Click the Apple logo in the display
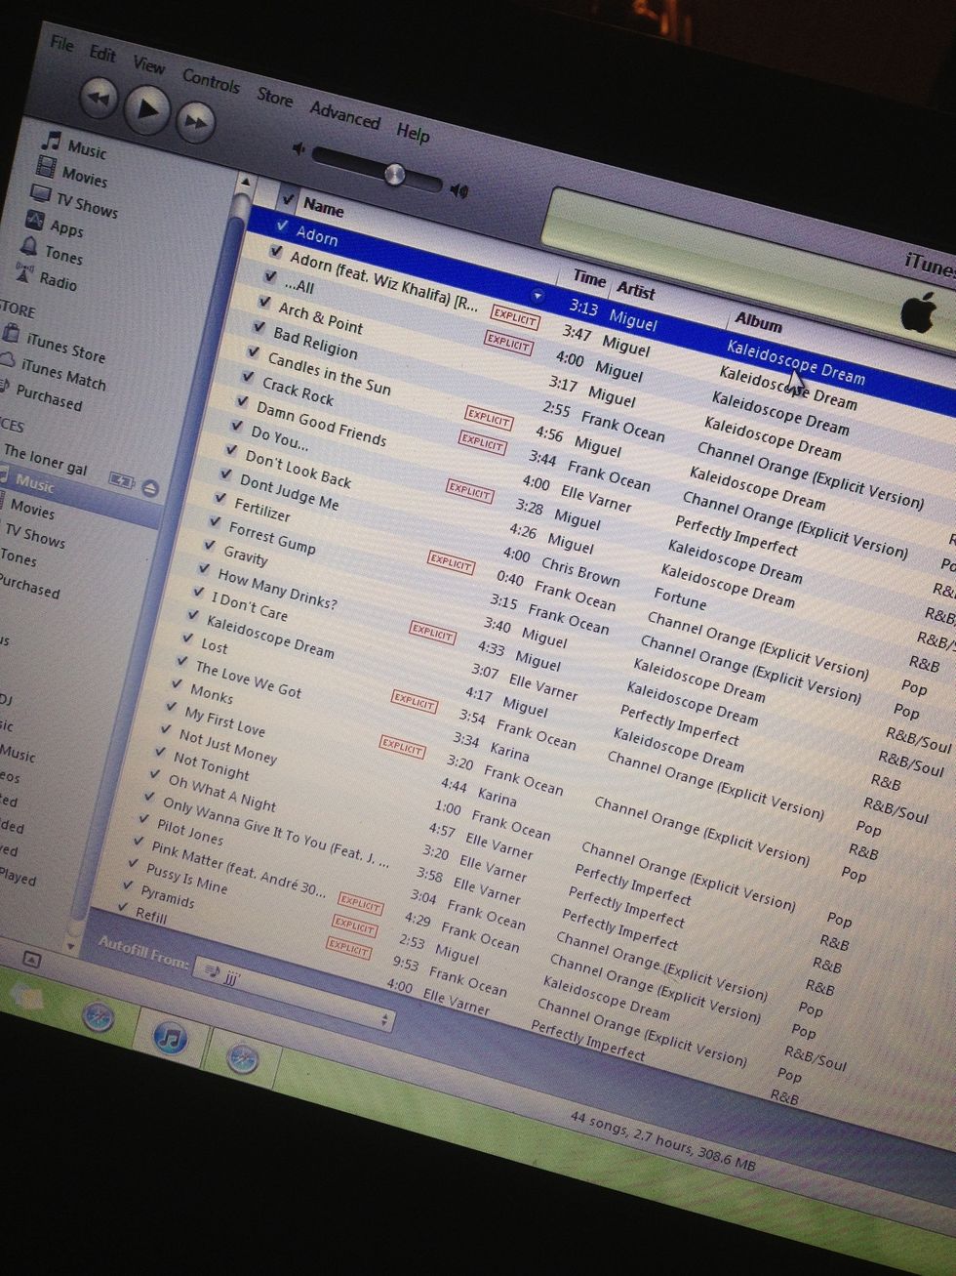The height and width of the screenshot is (1276, 956). [917, 312]
